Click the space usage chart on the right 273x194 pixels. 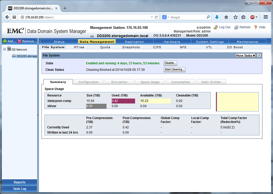point(237,102)
